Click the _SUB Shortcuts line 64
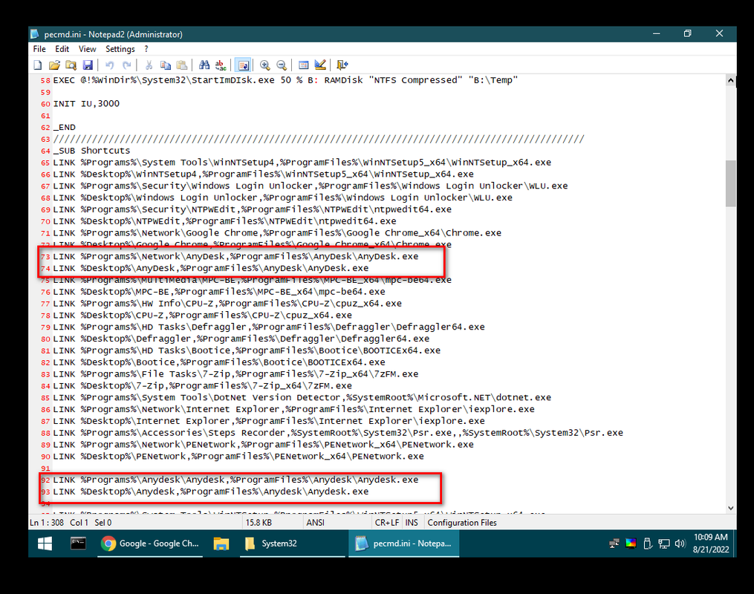 [91, 151]
